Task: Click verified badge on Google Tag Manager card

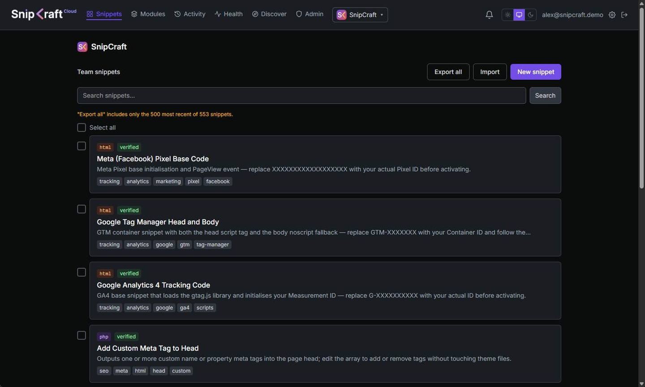Action: pyautogui.click(x=129, y=210)
